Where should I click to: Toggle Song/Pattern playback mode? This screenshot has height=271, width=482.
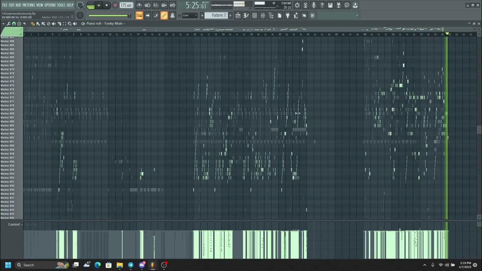pyautogui.click(x=91, y=6)
